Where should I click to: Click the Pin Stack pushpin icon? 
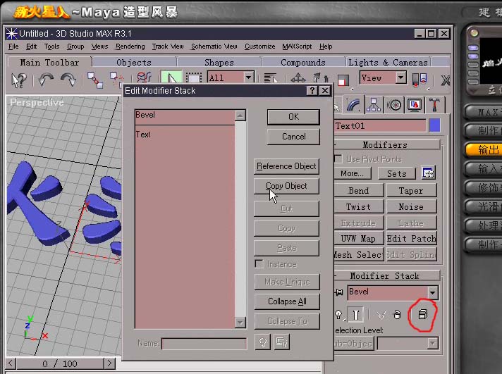click(339, 292)
